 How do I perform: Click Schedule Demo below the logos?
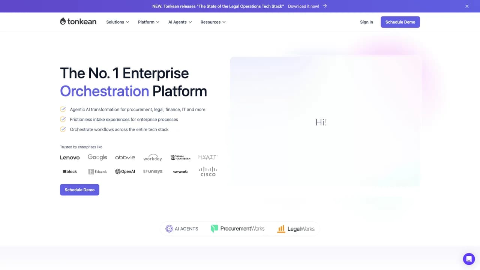pos(79,190)
